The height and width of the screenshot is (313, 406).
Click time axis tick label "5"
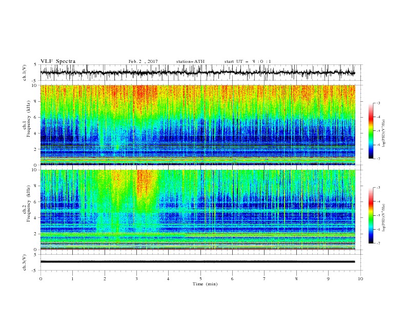pyautogui.click(x=200, y=279)
